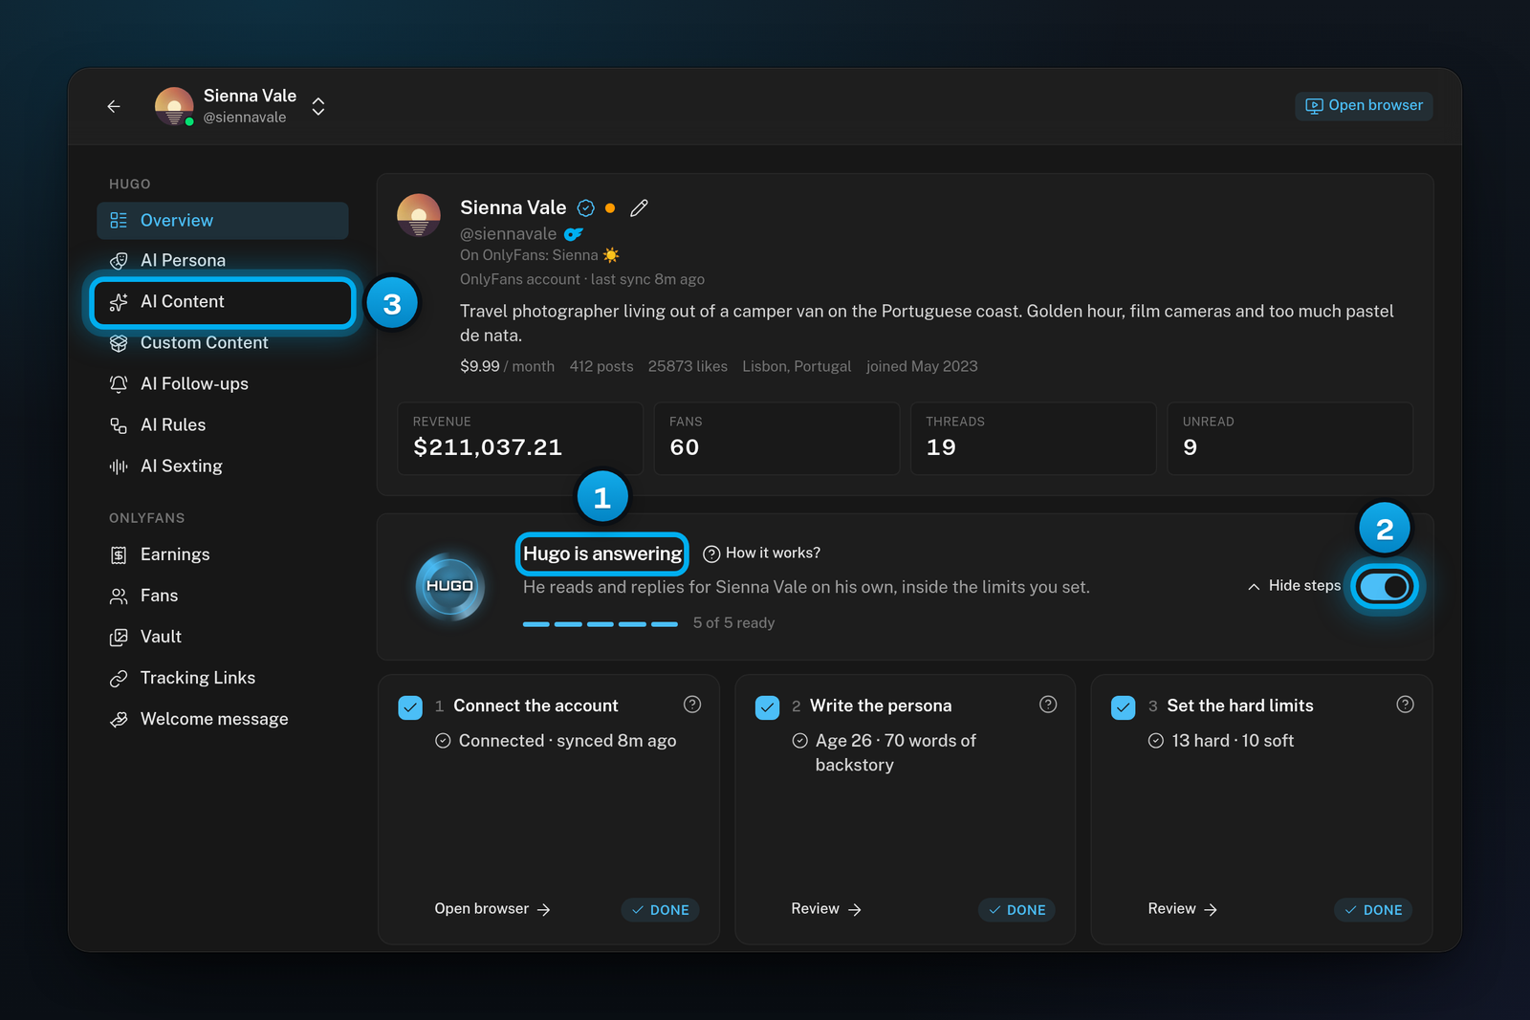Click the AI Follow-ups bell icon
The width and height of the screenshot is (1530, 1020).
[119, 383]
